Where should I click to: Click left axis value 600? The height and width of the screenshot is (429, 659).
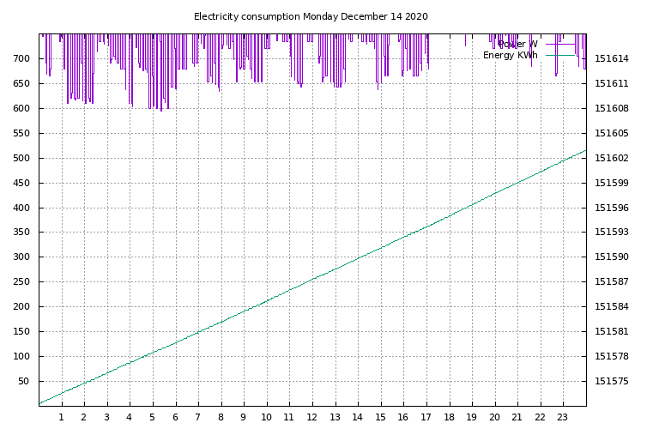[x=21, y=108]
